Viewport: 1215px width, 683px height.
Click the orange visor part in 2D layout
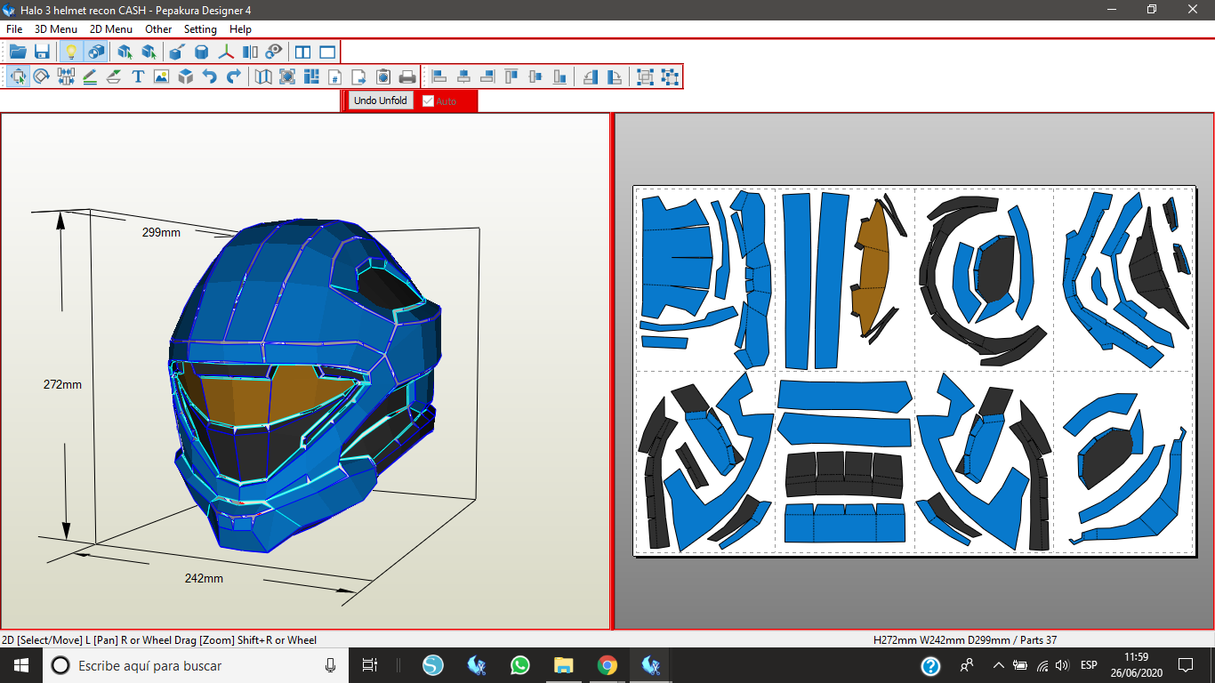click(x=873, y=267)
